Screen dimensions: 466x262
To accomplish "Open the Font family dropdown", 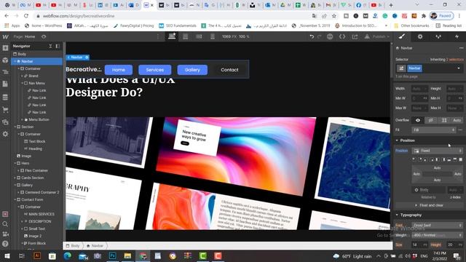I will tap(437, 225).
